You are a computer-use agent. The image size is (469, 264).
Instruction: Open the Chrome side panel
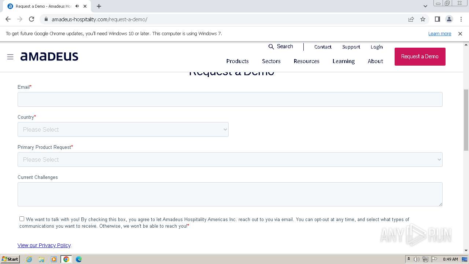[437, 19]
